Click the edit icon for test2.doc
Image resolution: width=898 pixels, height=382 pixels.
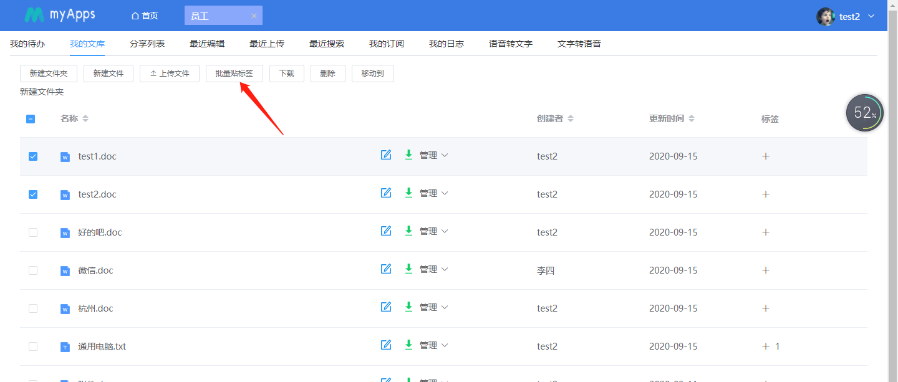(x=386, y=193)
